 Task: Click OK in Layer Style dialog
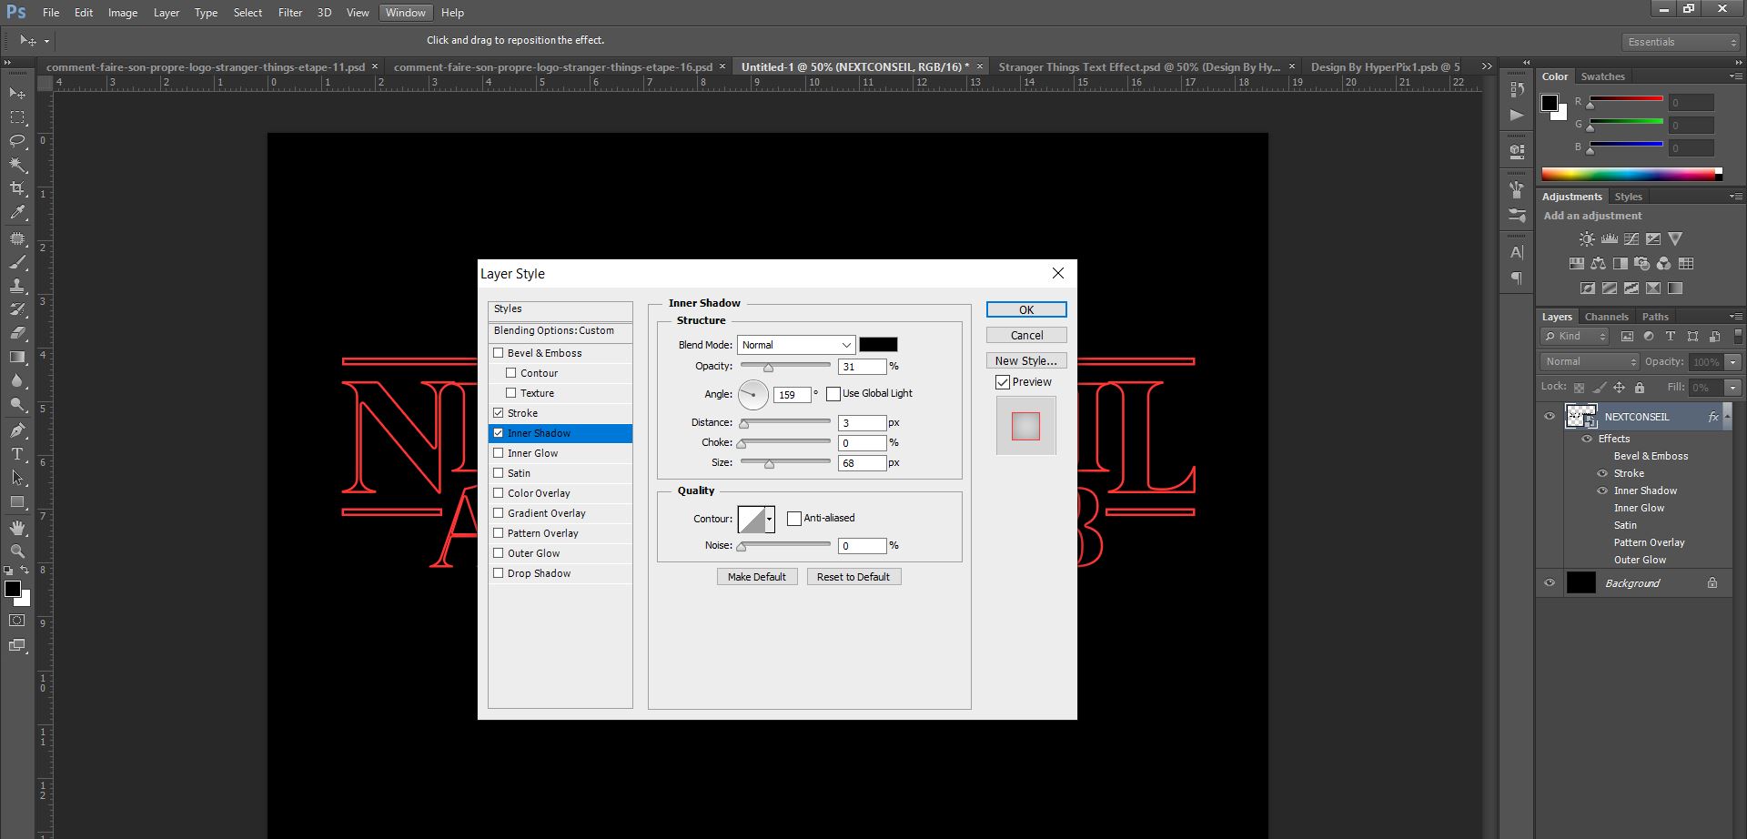(x=1026, y=309)
